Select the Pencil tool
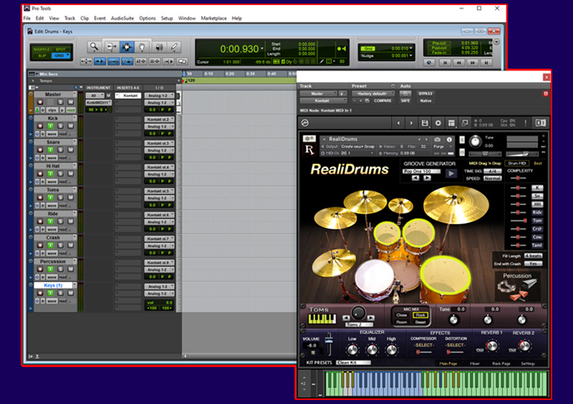573x404 pixels. 174,47
